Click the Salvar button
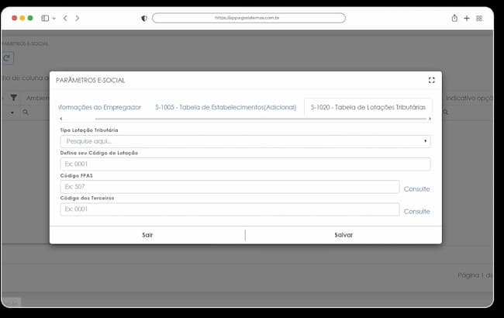The width and height of the screenshot is (504, 318). [343, 235]
